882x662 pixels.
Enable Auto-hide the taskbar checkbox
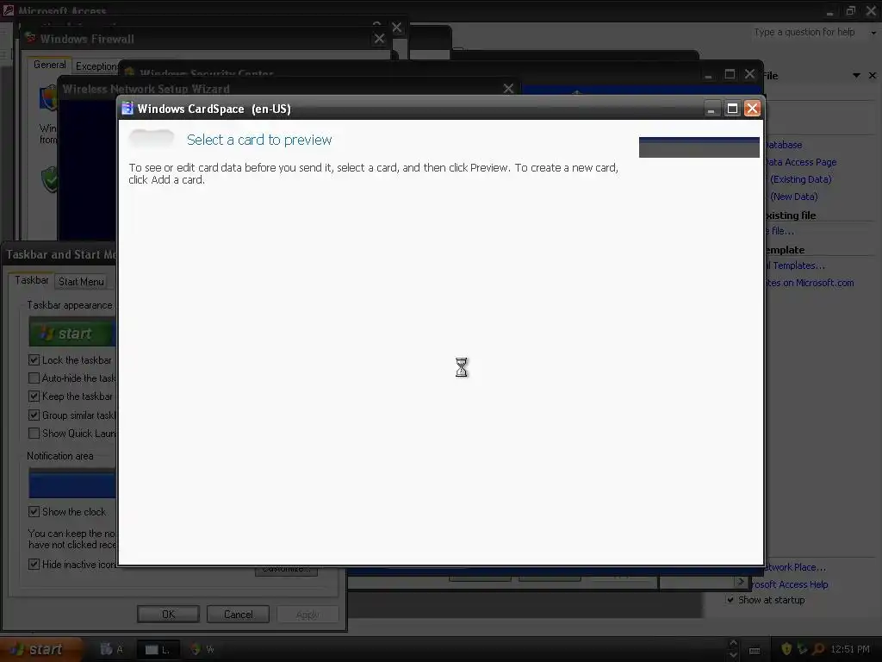pyautogui.click(x=34, y=378)
